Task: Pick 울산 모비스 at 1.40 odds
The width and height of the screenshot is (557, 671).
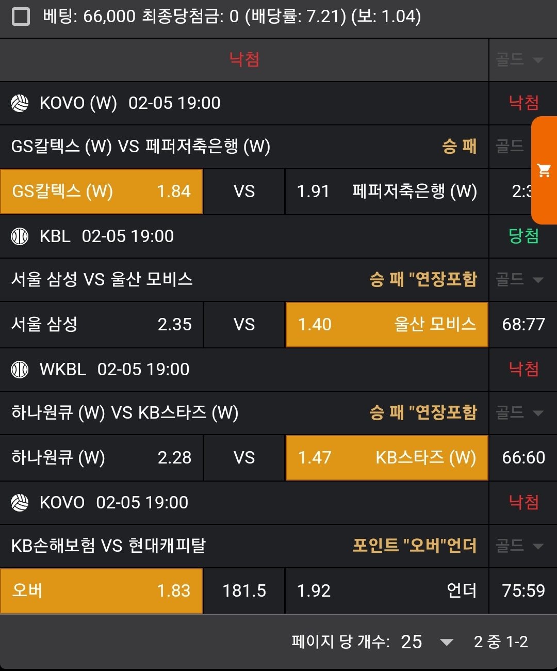Action: coord(387,325)
